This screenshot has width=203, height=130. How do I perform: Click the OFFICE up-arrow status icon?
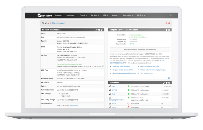pos(128,90)
